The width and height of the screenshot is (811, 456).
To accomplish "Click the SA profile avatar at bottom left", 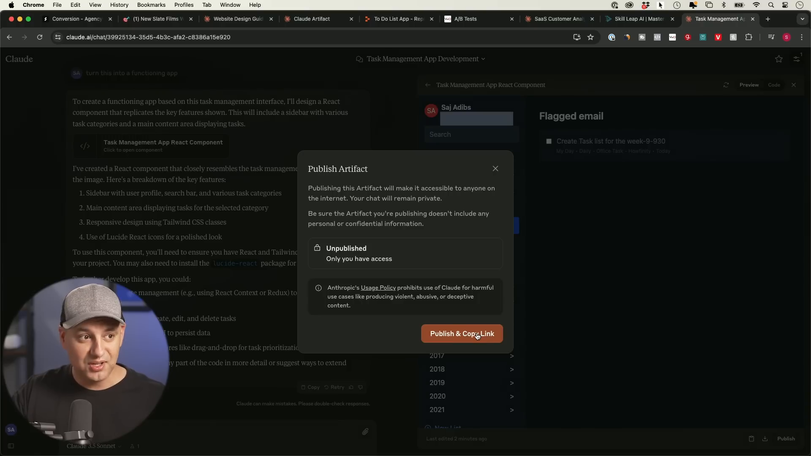I will tap(11, 430).
